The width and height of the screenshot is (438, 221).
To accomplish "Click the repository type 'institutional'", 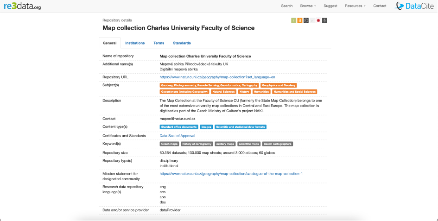I will [x=169, y=166].
